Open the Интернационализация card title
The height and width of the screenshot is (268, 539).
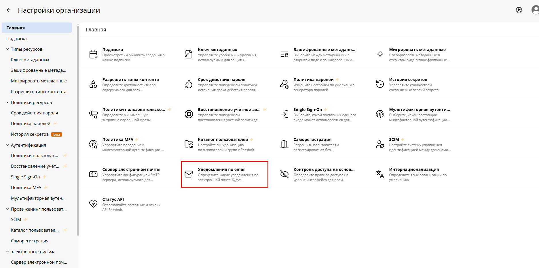tap(414, 169)
